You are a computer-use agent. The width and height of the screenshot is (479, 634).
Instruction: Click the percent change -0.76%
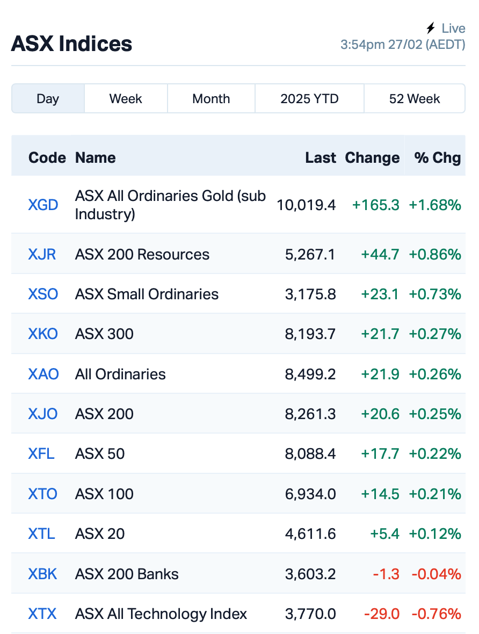[x=437, y=614]
